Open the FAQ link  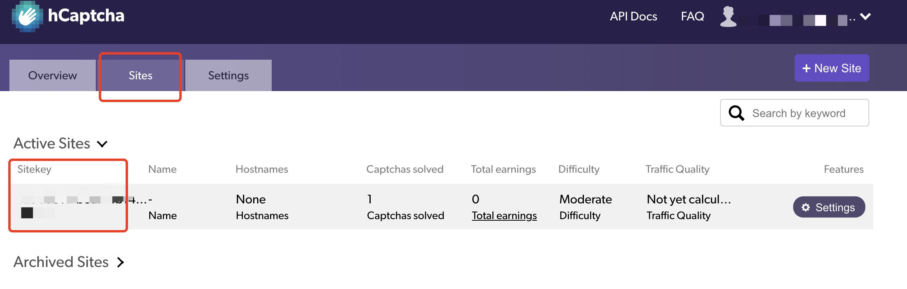693,16
